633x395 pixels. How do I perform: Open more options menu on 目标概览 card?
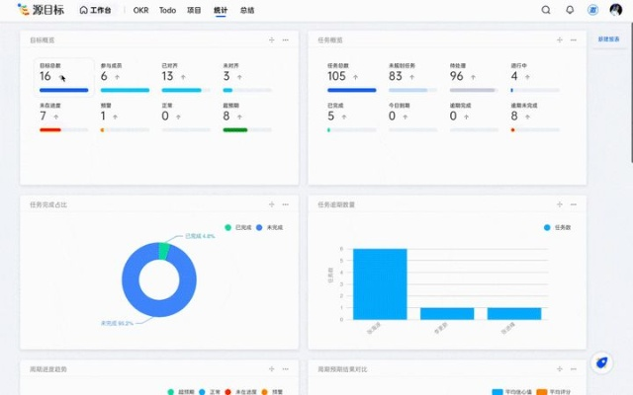[x=286, y=40]
